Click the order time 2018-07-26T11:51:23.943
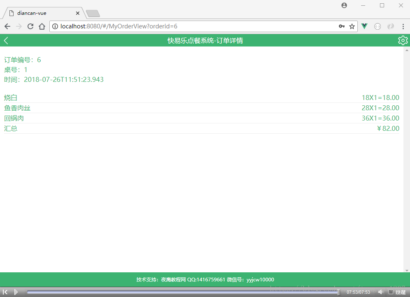The height and width of the screenshot is (297, 410). (64, 79)
